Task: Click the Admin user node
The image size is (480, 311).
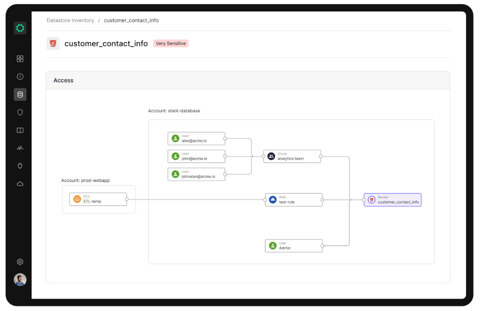Action: [x=293, y=245]
